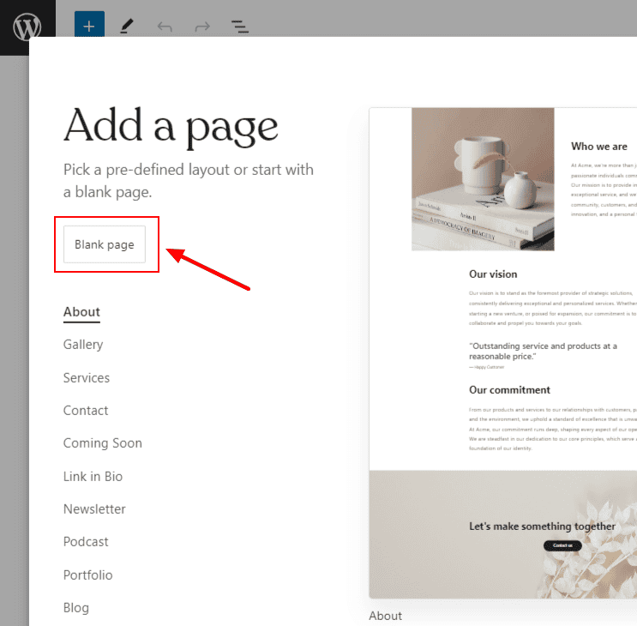Select the Gallery layout category
The height and width of the screenshot is (626, 637).
coord(83,345)
